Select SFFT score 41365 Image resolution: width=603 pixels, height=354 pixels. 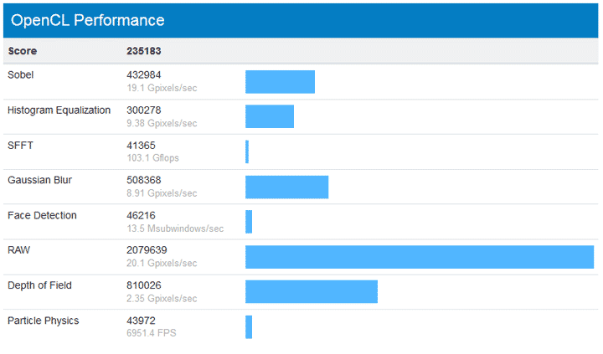(x=142, y=146)
